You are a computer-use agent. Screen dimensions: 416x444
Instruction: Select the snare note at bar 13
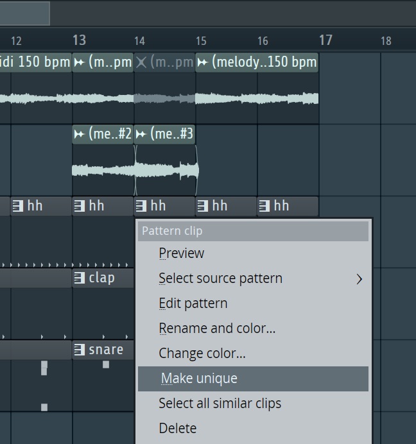(106, 364)
